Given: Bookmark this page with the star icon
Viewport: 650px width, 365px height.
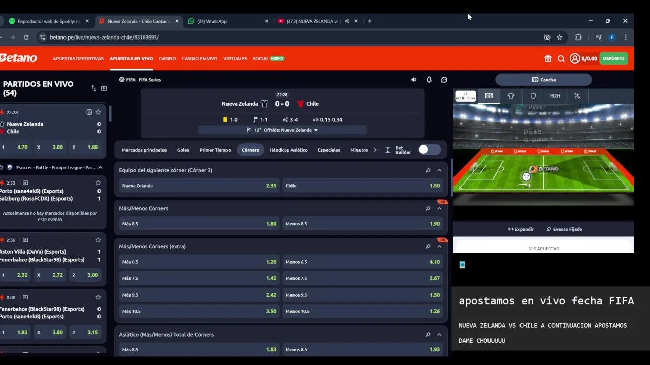Looking at the screenshot, I should [x=560, y=37].
